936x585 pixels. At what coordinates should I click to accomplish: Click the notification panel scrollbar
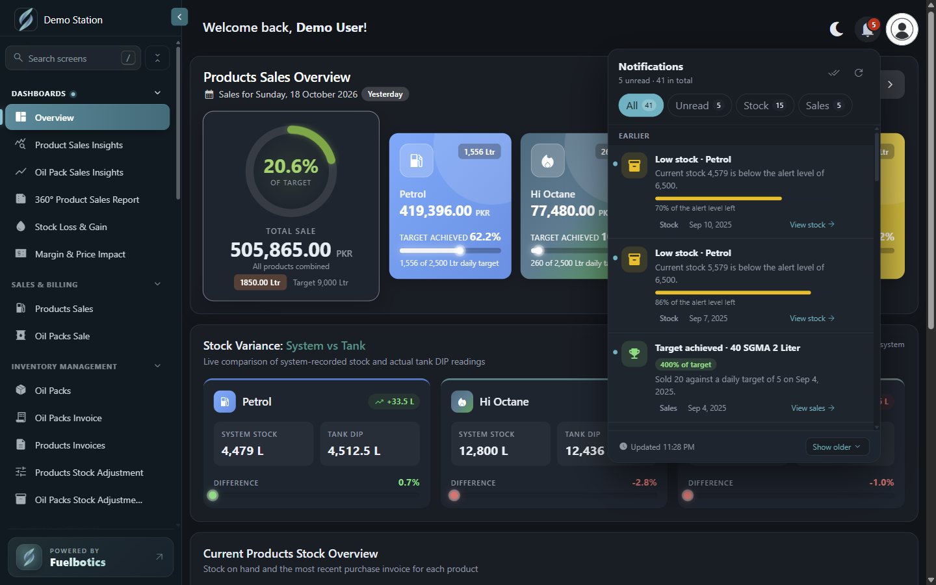point(876,157)
